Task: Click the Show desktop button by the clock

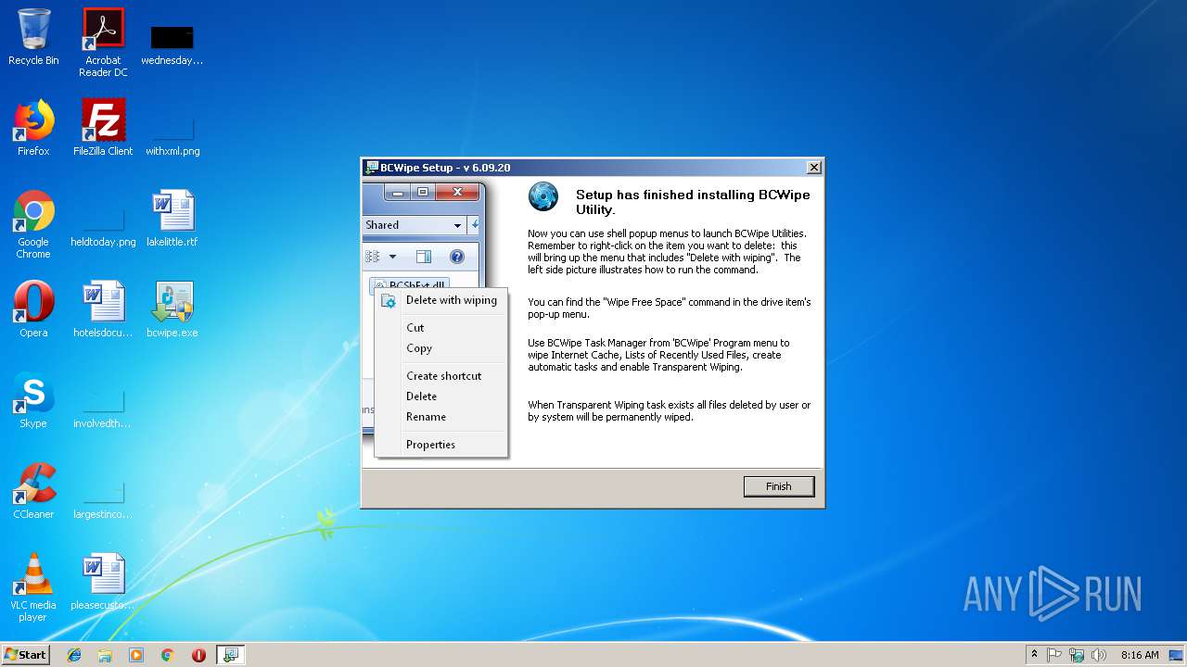Action: [1178, 654]
